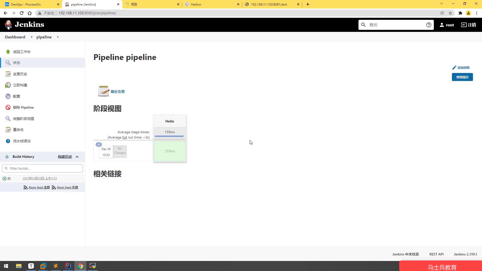
Task: Click the Hello stage header
Action: (170, 121)
